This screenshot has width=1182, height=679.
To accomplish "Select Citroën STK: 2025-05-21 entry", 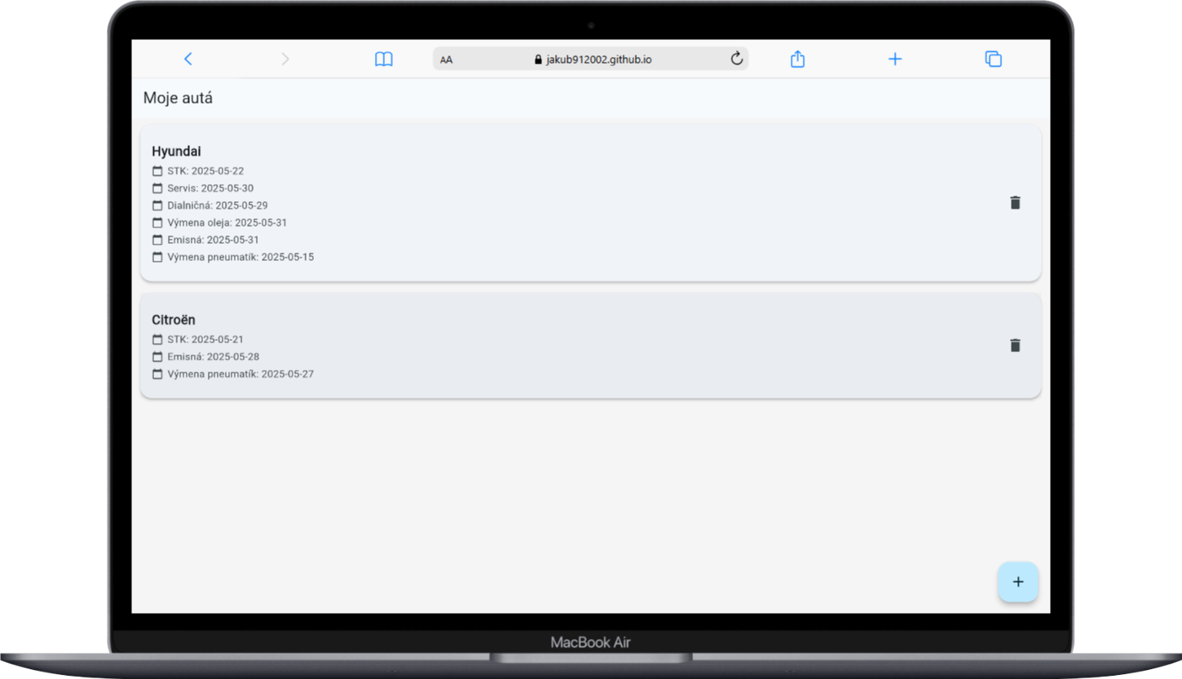I will pos(198,339).
